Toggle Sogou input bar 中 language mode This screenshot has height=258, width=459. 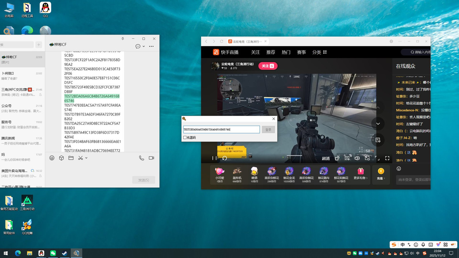point(403,245)
